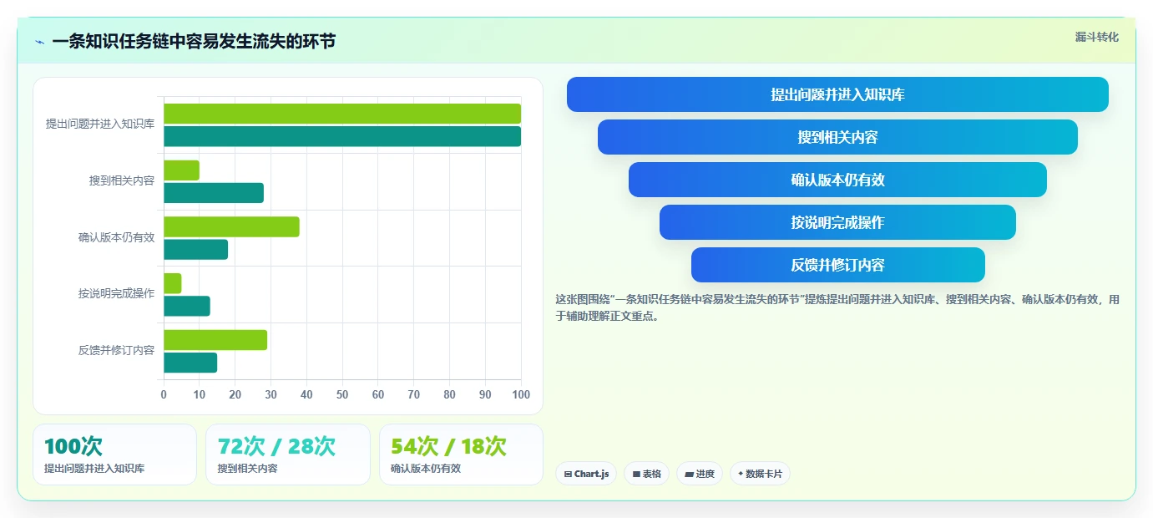Open the stat card showing 72次 / 28次
The image size is (1153, 518).
(288, 455)
